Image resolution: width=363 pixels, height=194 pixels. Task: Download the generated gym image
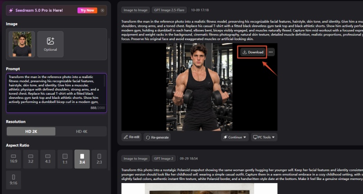[253, 52]
